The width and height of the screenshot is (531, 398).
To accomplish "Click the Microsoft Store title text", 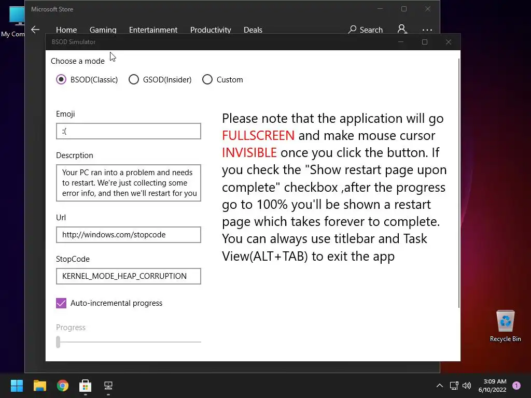I will point(52,9).
